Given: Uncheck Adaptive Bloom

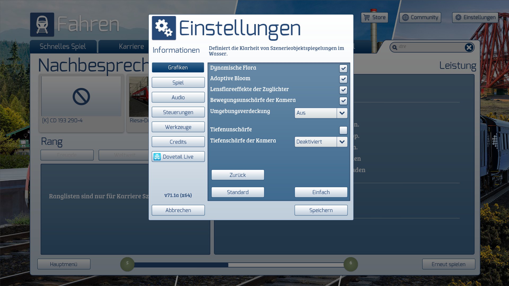Looking at the screenshot, I should 343,79.
